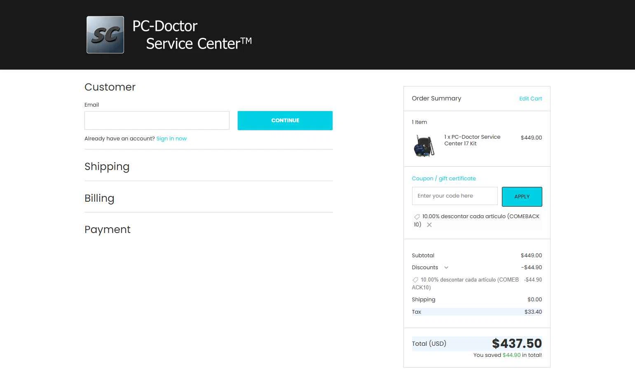The height and width of the screenshot is (389, 635).
Task: Click the tag icon beside applied coupon
Action: coord(417,217)
